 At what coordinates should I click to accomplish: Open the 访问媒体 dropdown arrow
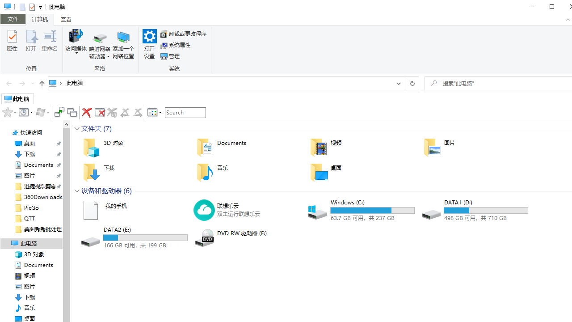point(76,52)
